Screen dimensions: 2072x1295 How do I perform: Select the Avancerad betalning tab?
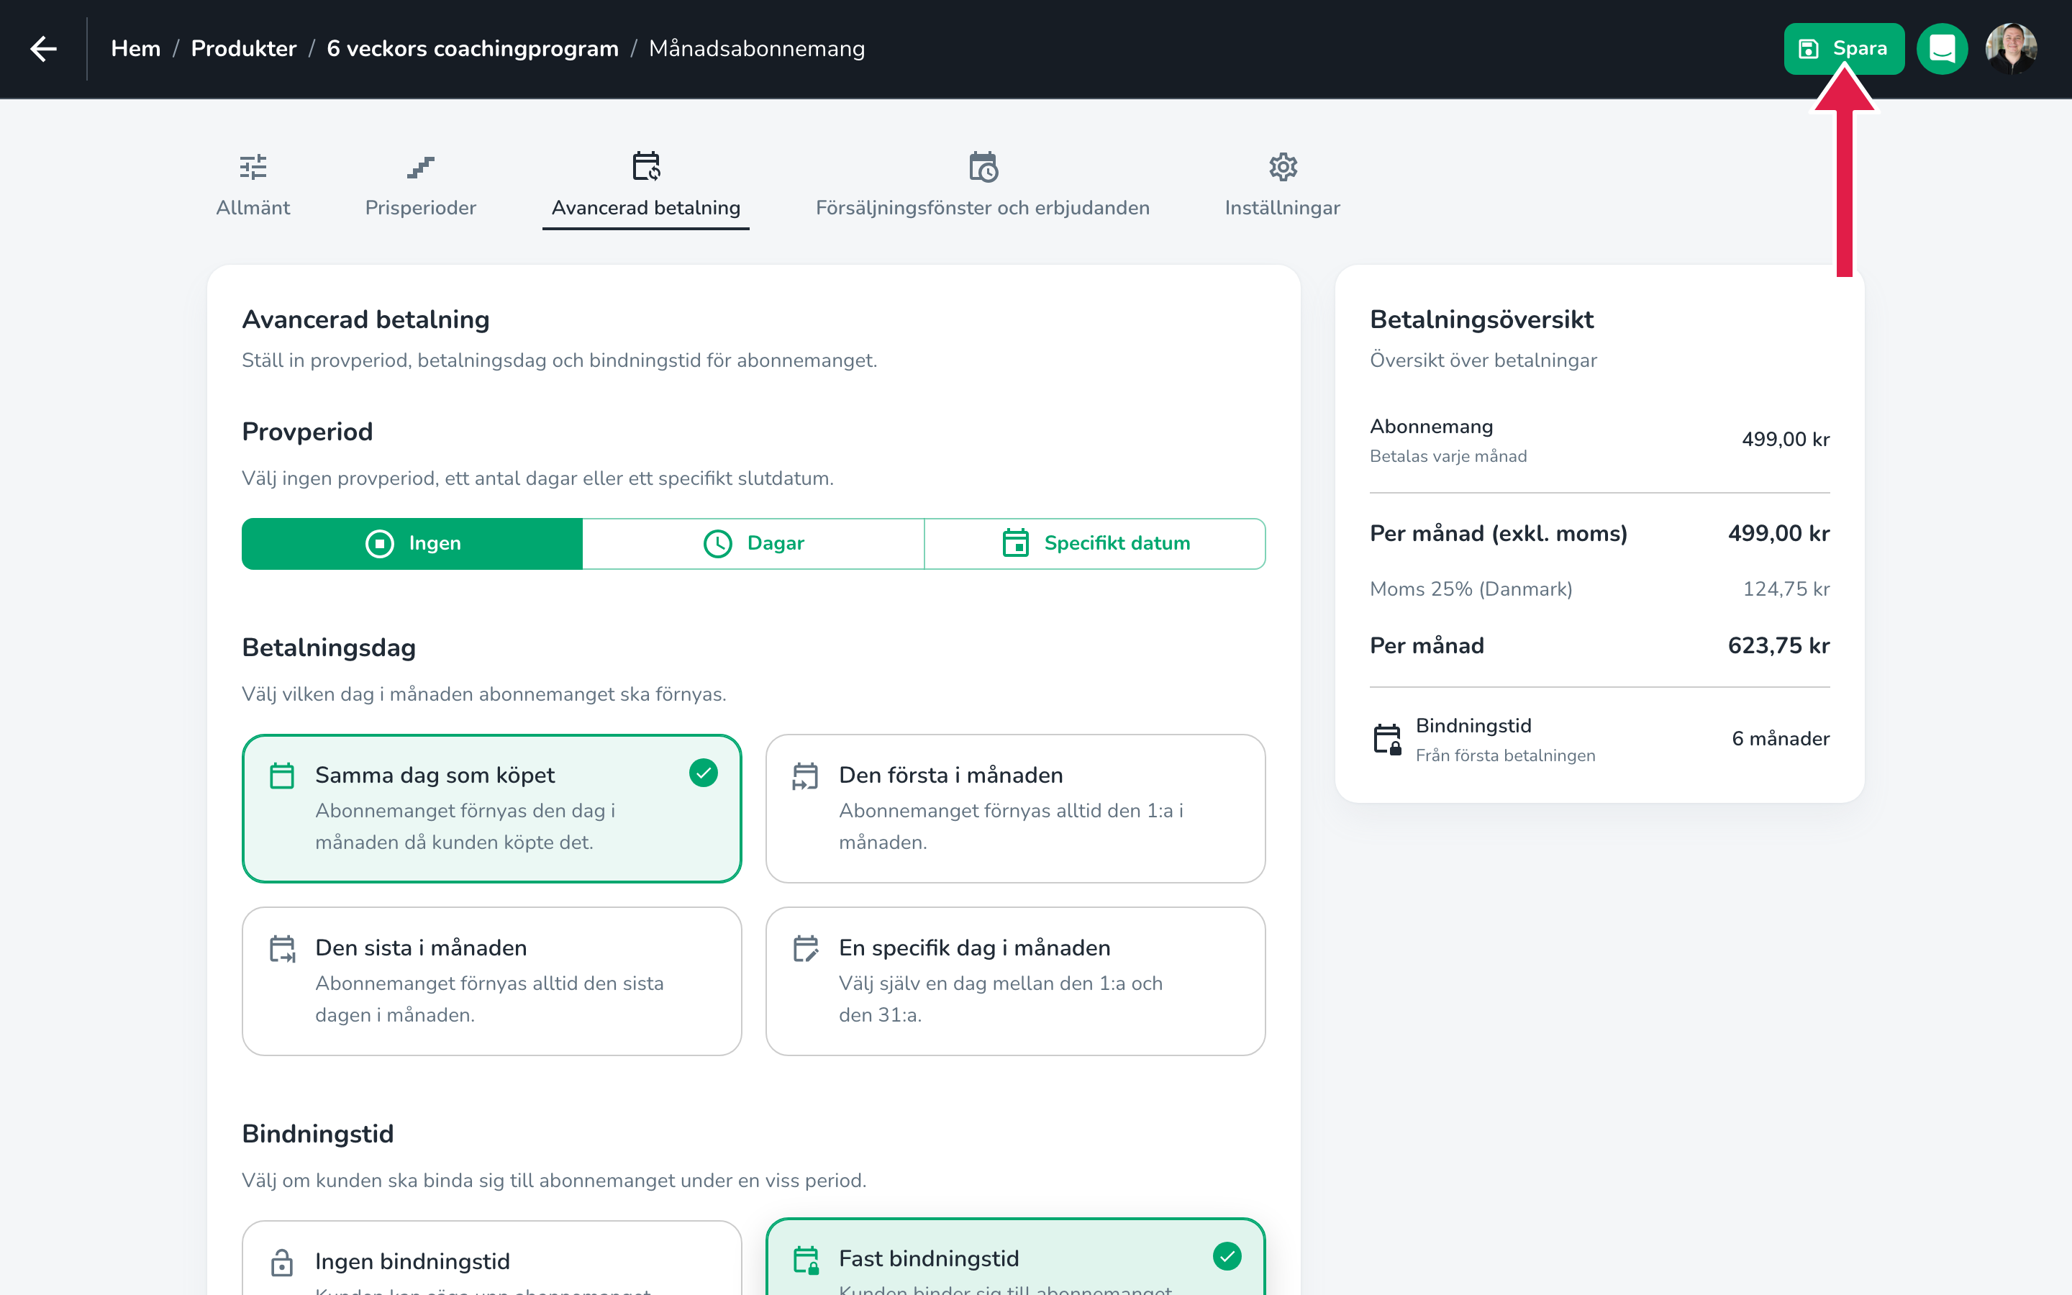click(x=647, y=187)
